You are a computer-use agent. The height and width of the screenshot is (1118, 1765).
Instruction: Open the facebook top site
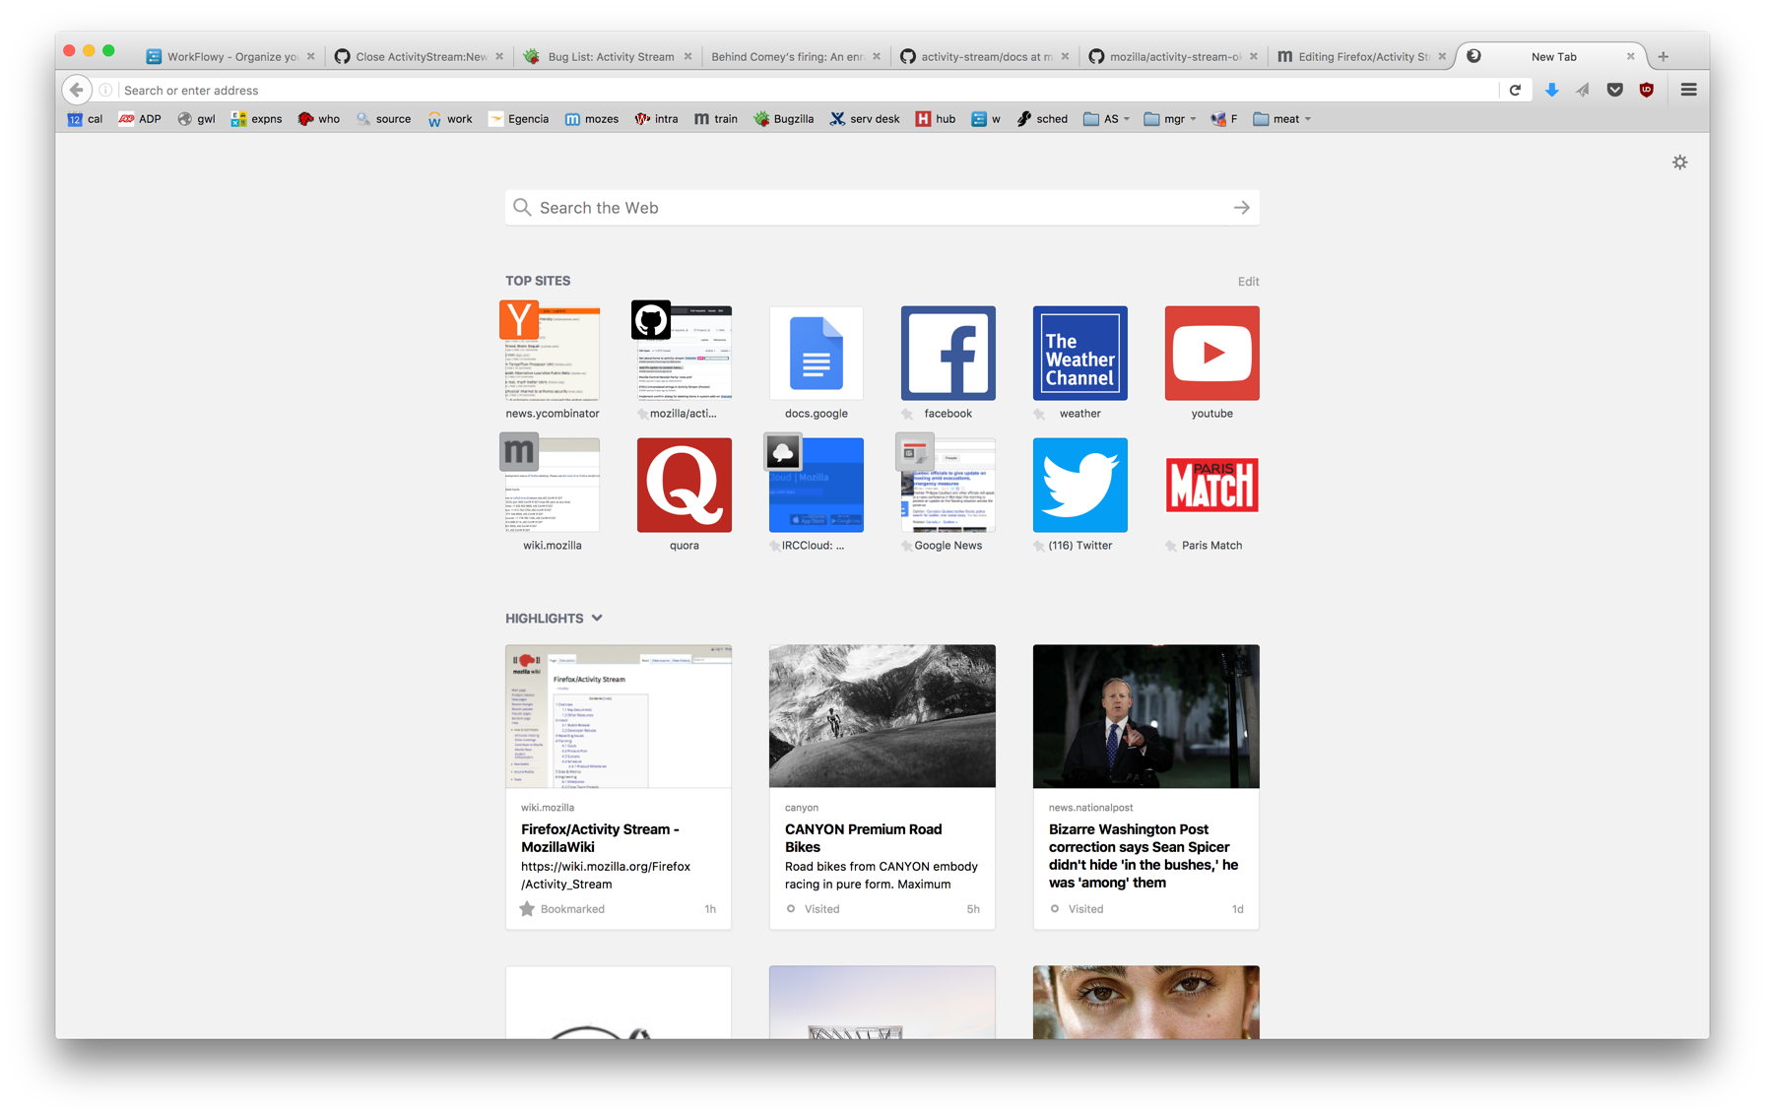click(x=948, y=361)
